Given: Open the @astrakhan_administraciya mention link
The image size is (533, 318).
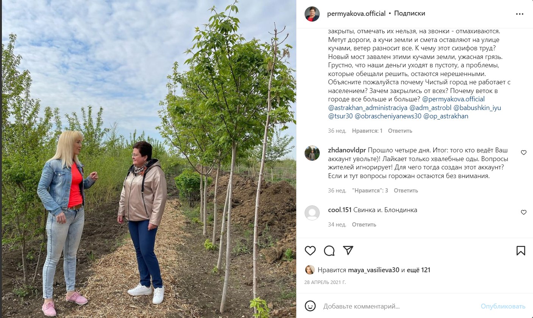Looking at the screenshot, I should tap(368, 108).
